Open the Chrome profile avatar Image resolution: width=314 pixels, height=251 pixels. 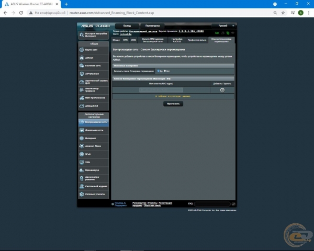click(300, 13)
